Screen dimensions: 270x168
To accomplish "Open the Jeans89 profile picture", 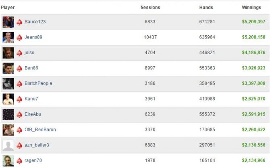I will (8, 38).
